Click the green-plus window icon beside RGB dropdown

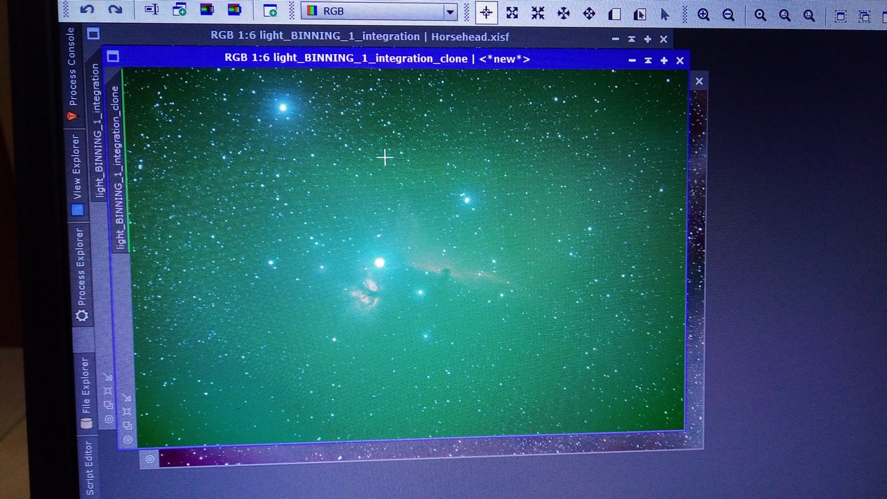(x=270, y=11)
